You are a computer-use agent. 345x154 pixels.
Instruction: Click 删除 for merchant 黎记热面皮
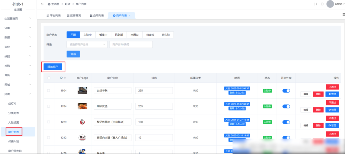[318, 126]
